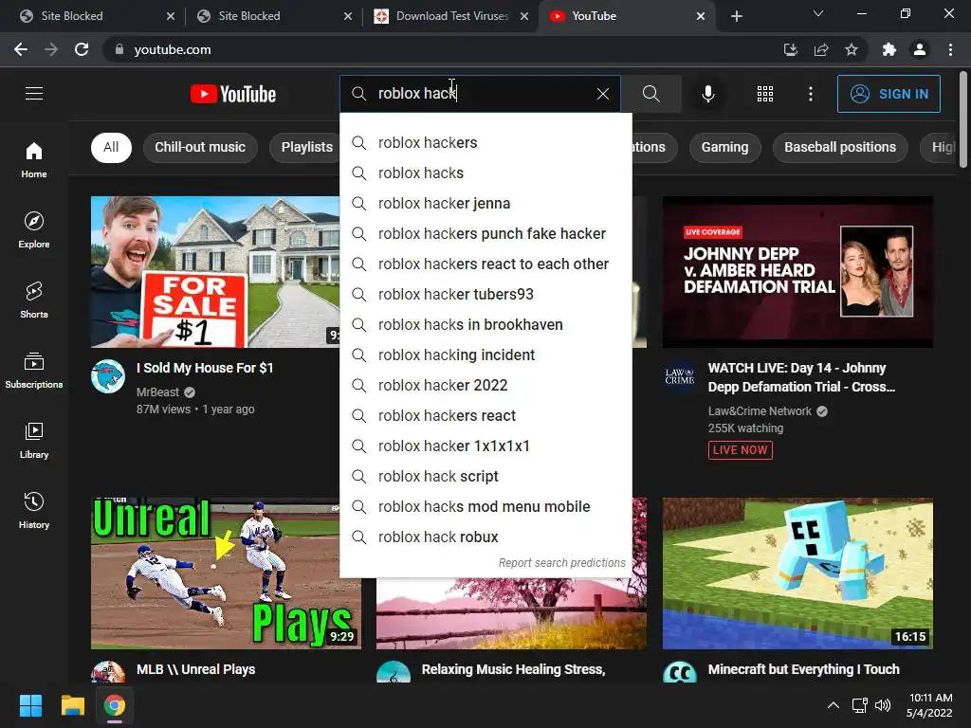The image size is (971, 728).
Task: Choose suggestion 'roblox hacking incident'
Action: (x=486, y=355)
